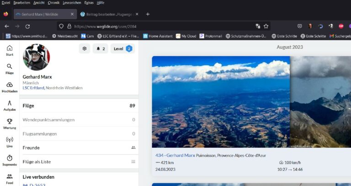Viewport: 351px width, 186px height.
Task: Click the friends people icon
Action: coord(133,147)
